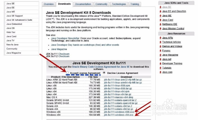Switch to the Downloads tab
The width and height of the screenshot is (198, 120).
pos(64,4)
